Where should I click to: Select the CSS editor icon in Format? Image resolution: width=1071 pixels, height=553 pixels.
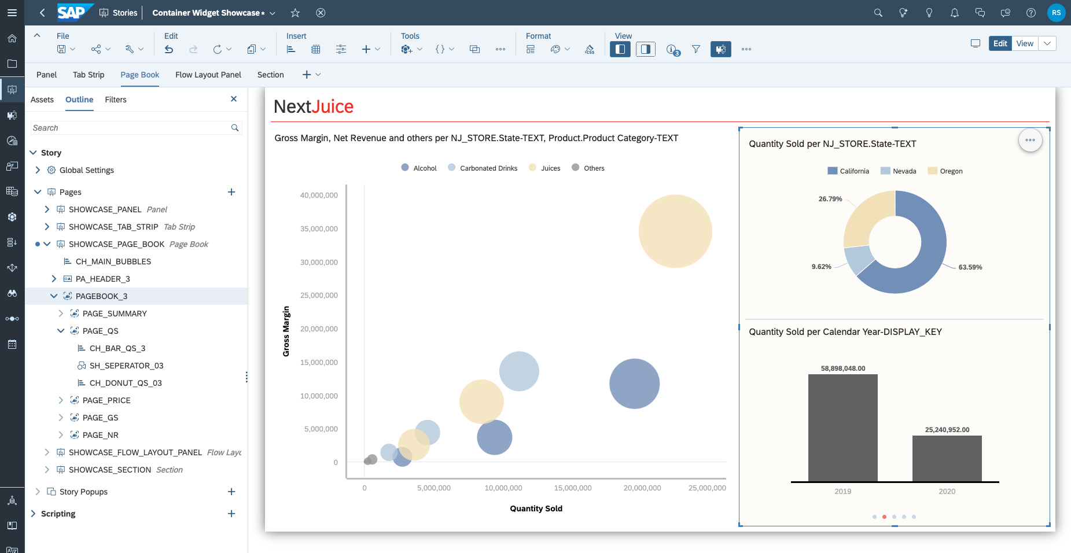point(590,50)
